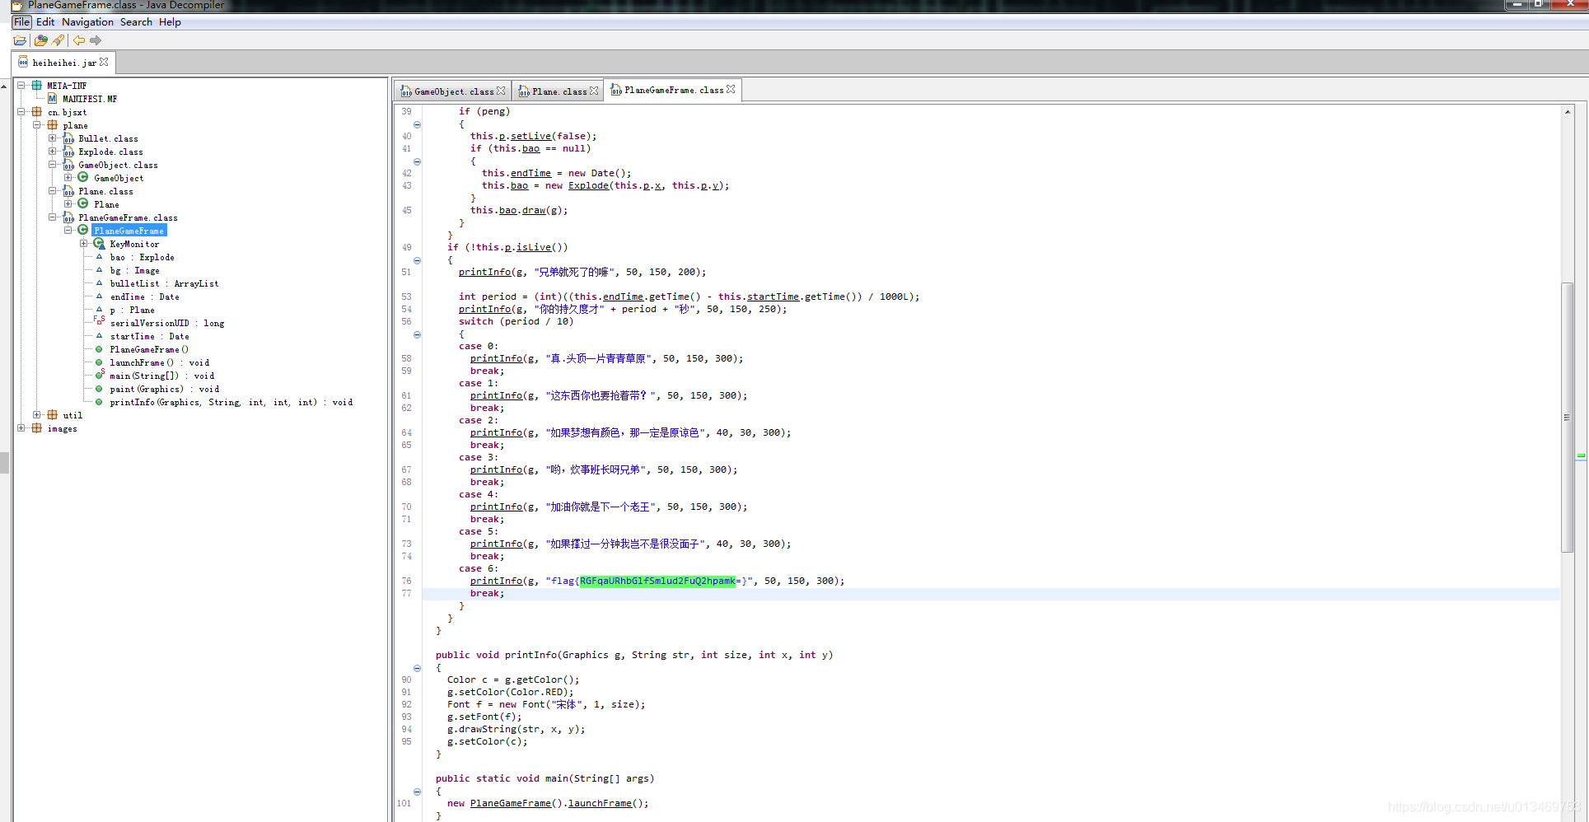Select PlaneGameFrame class in tree
The width and height of the screenshot is (1589, 822).
129,231
